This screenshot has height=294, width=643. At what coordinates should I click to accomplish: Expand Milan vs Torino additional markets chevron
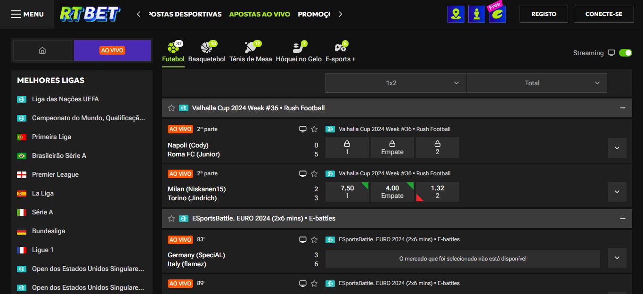(617, 192)
